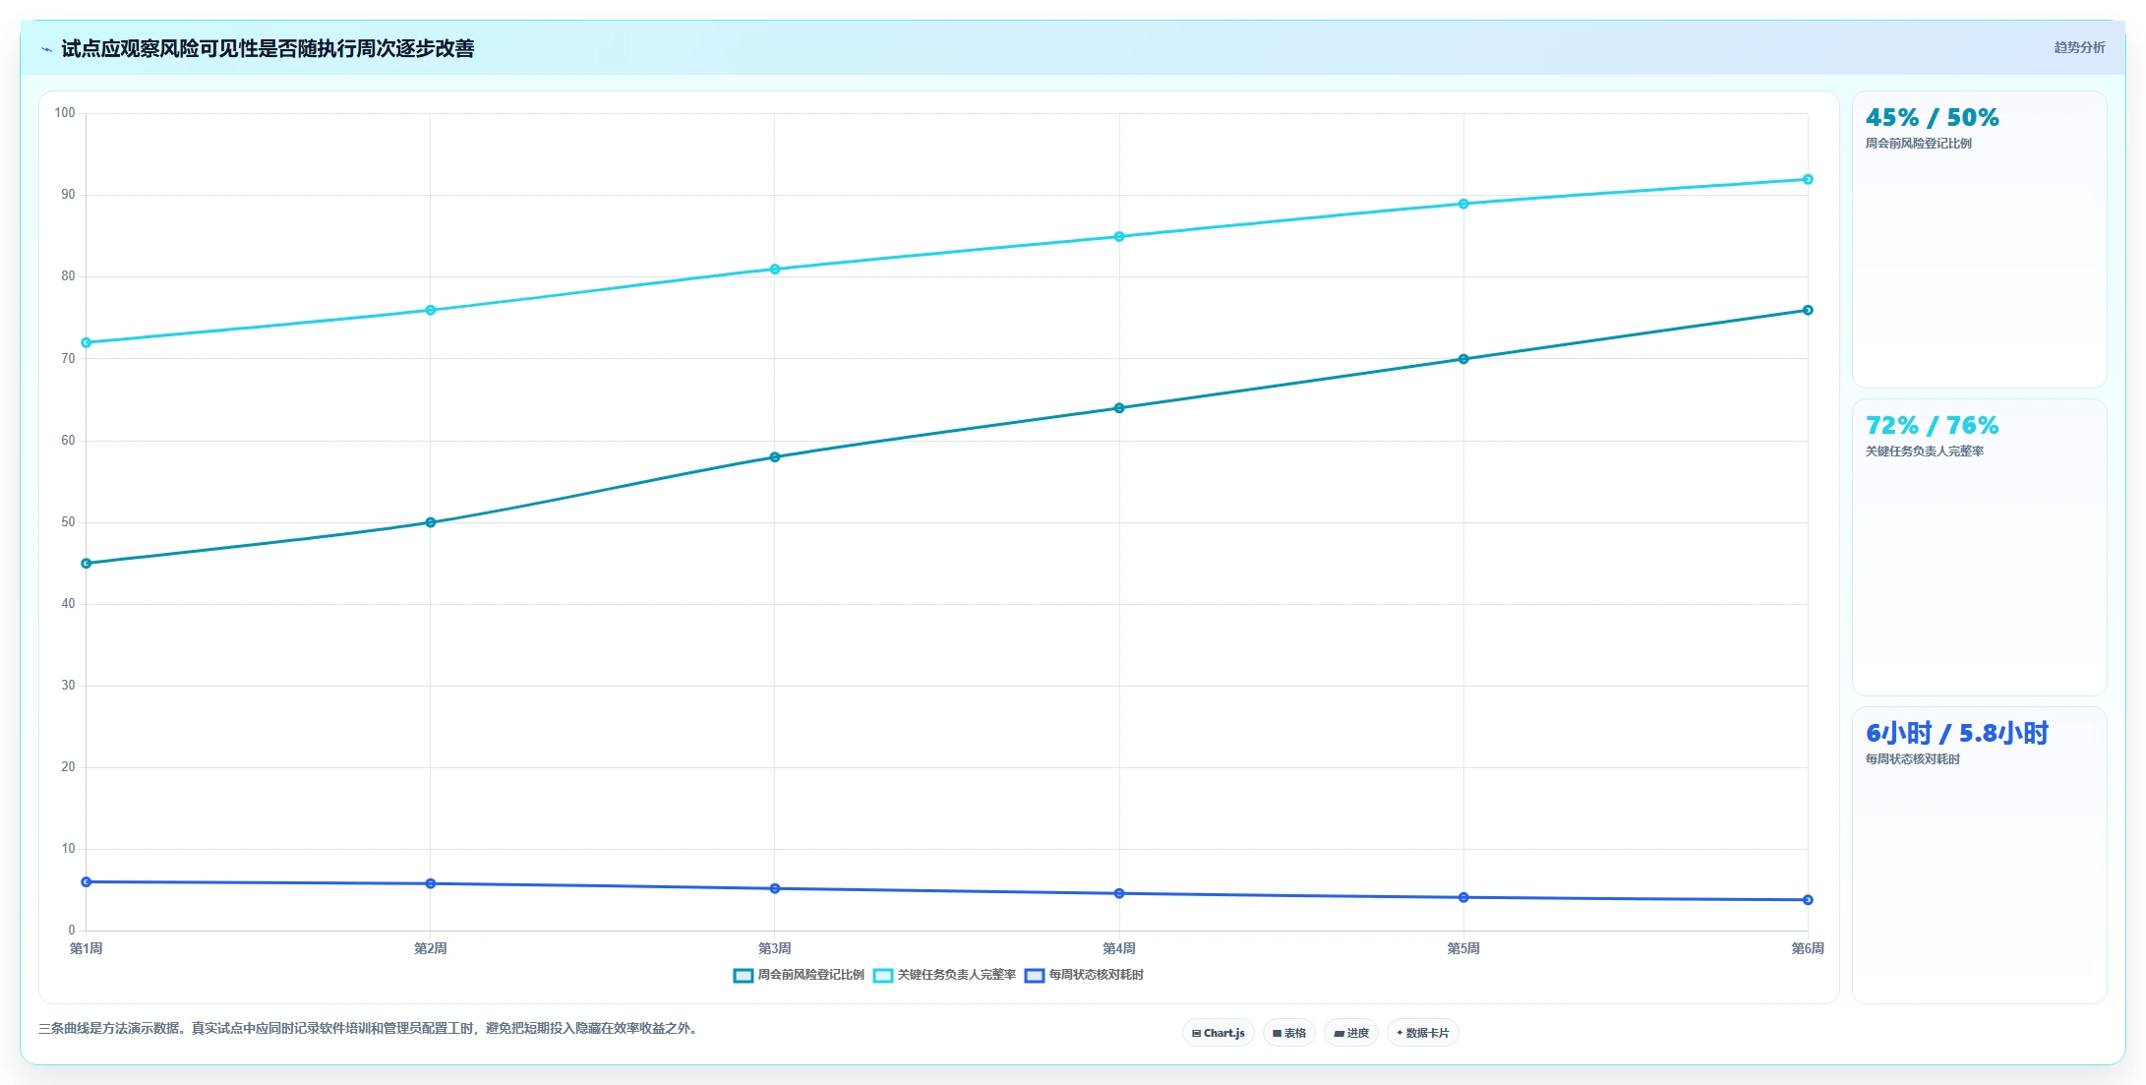Select the 第3周 point on 周会前风险登记比例 line
The height and width of the screenshot is (1085, 2146).
click(775, 456)
